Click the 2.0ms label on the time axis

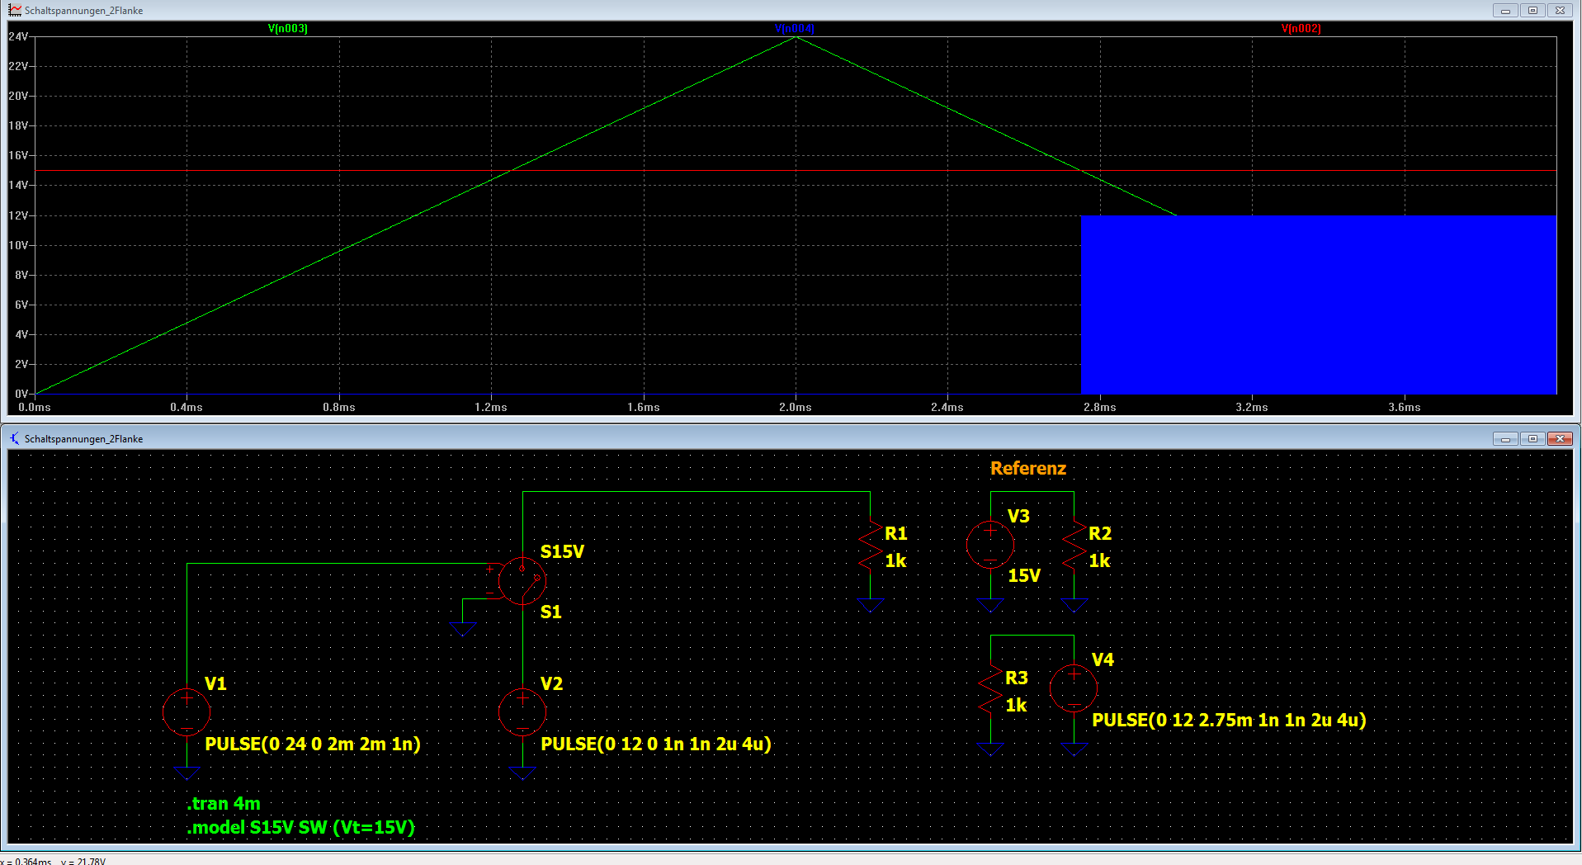pos(796,407)
